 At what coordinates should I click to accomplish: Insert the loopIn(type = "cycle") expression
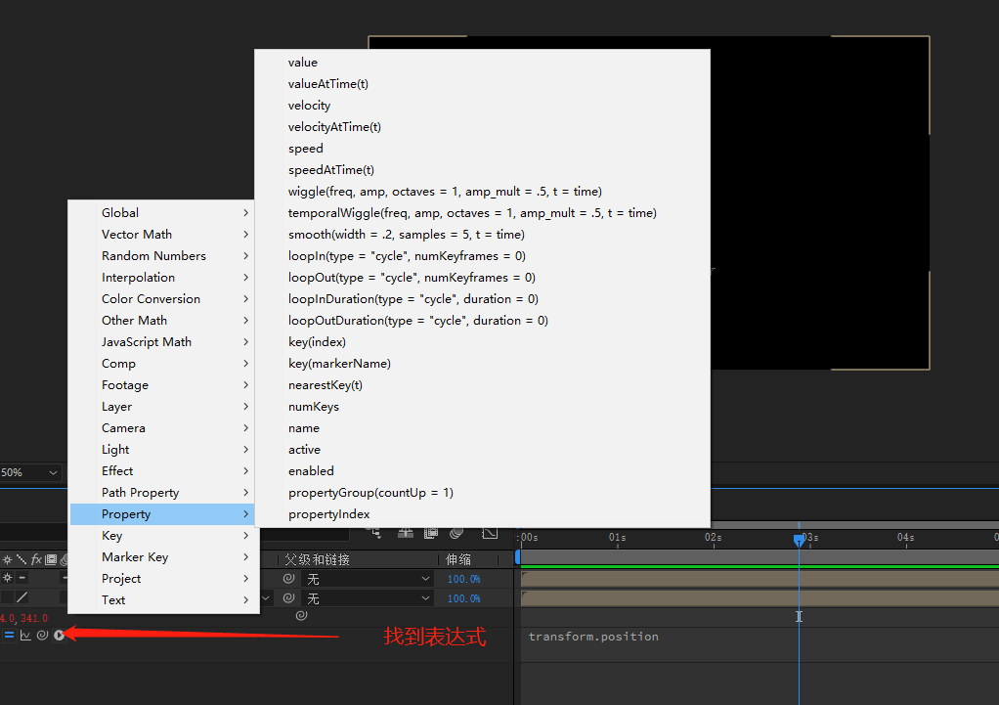(482, 256)
